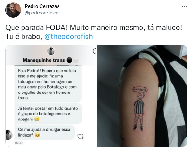Click the @pedrocertezas handle
The image size is (192, 150).
(42, 13)
